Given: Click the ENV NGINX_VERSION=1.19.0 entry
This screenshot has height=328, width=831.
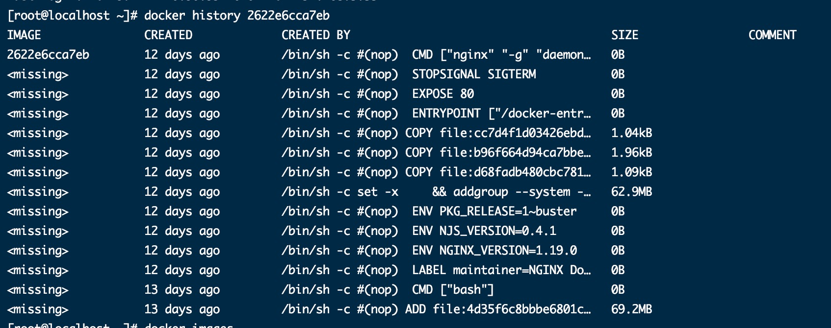Looking at the screenshot, I should tap(494, 251).
